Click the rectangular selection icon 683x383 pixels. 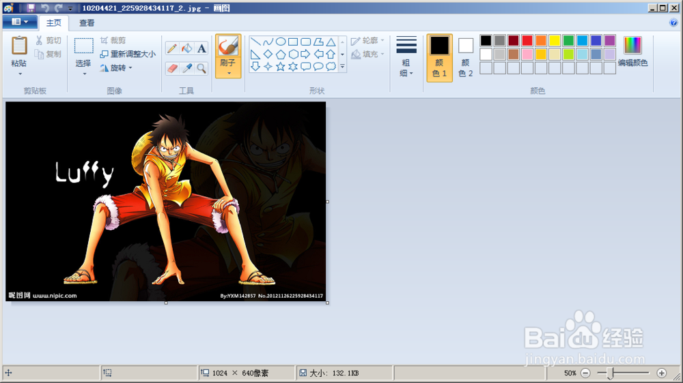tap(83, 46)
